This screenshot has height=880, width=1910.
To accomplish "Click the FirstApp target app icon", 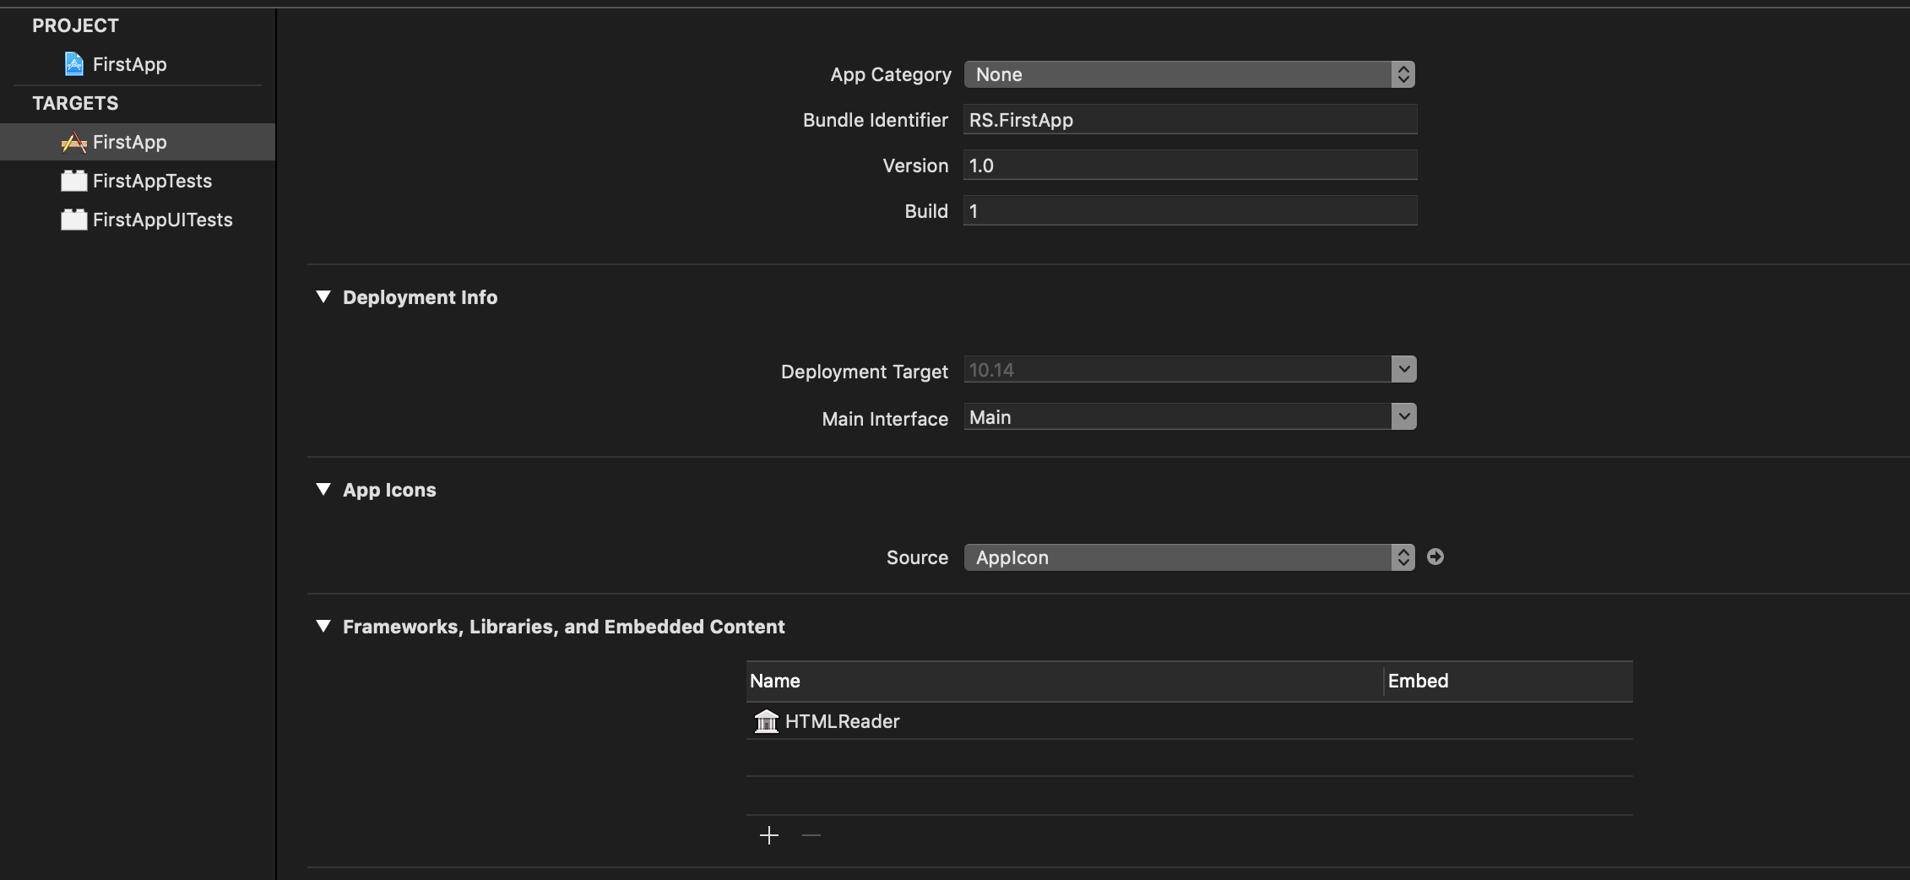I will point(74,141).
